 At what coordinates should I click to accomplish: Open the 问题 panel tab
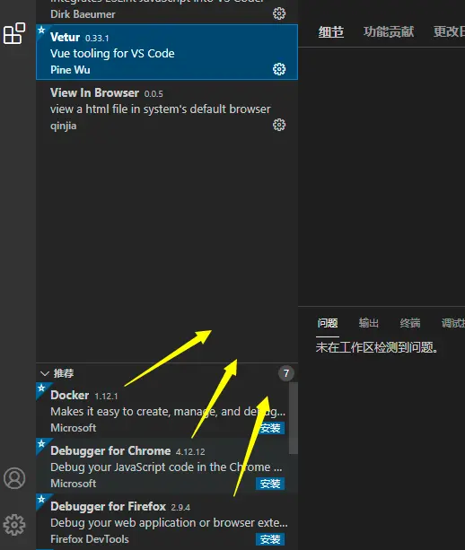click(328, 323)
